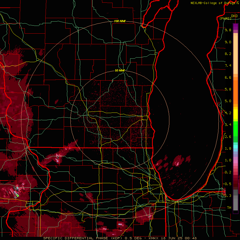Click the 6.6 legend value
The image size is (240, 240).
[228, 77]
